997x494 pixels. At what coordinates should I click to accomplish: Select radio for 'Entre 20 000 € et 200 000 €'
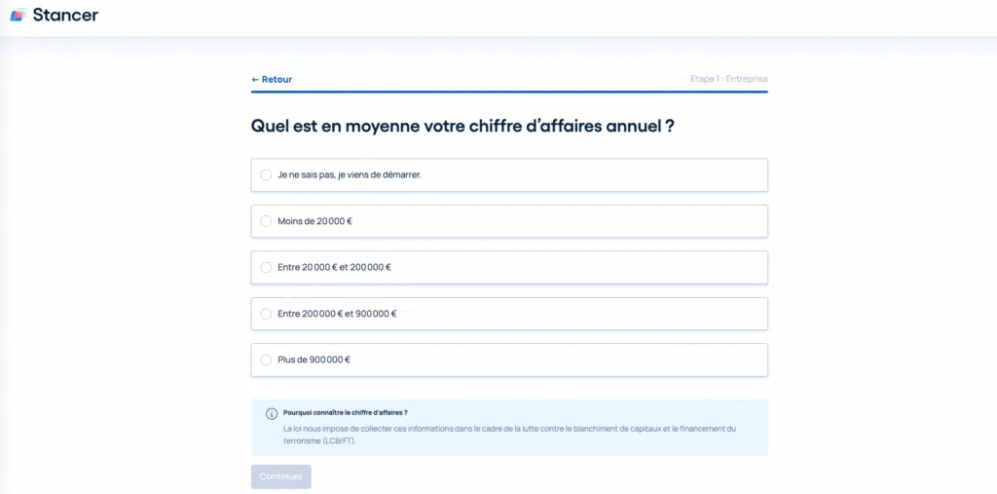[x=266, y=267]
